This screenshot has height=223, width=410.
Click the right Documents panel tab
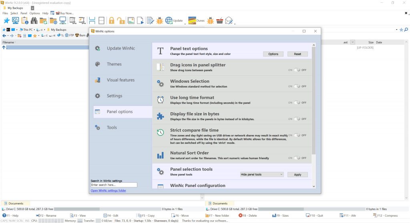(220, 203)
